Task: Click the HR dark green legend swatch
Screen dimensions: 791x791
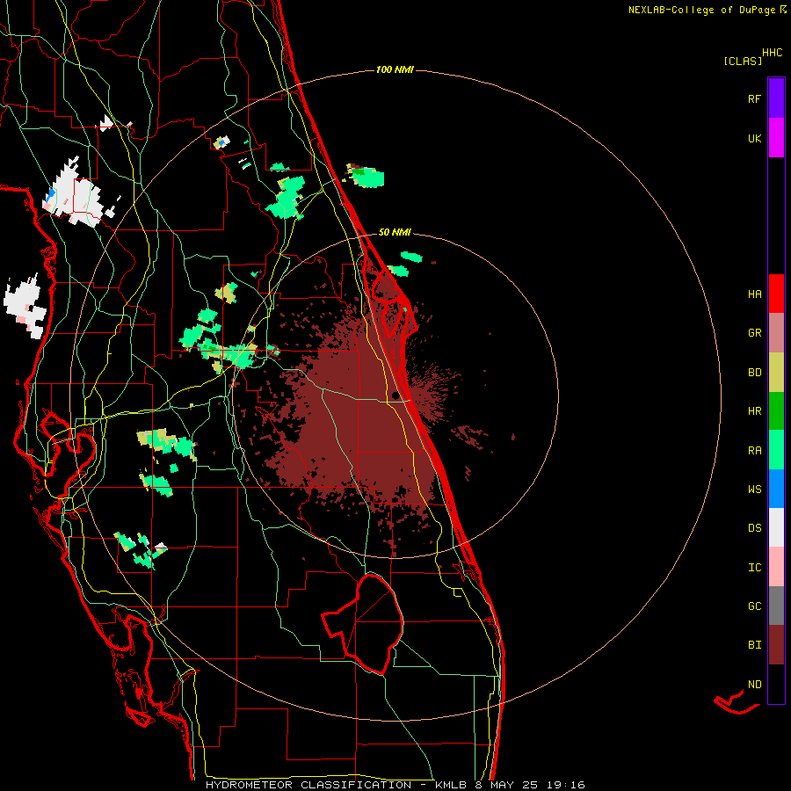Action: [776, 411]
